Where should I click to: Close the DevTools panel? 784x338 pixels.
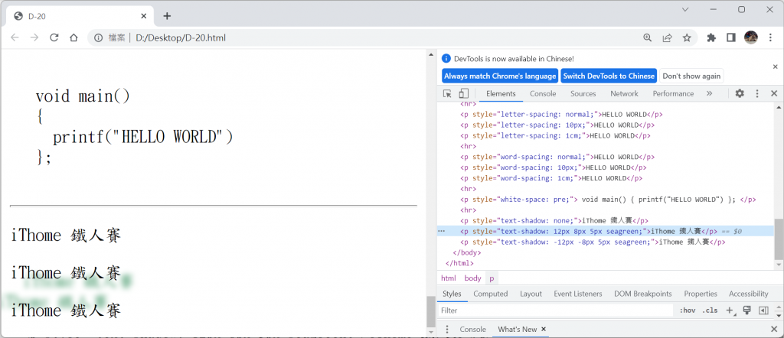774,93
